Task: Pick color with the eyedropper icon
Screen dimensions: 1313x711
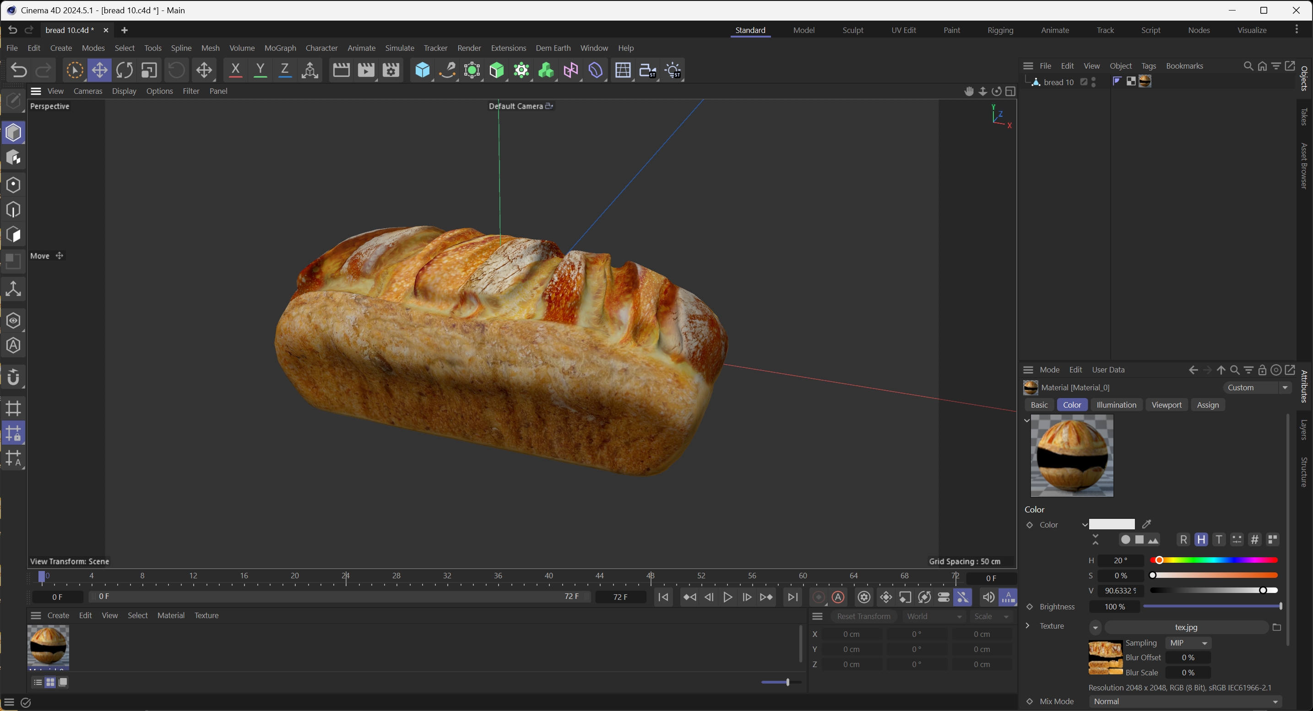Action: pos(1147,524)
